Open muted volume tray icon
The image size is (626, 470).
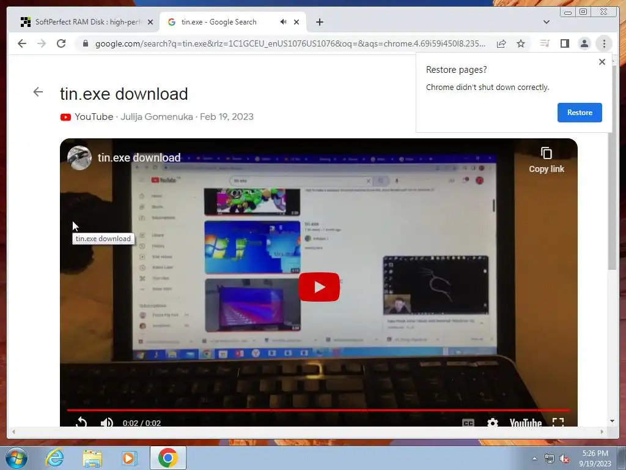564,458
